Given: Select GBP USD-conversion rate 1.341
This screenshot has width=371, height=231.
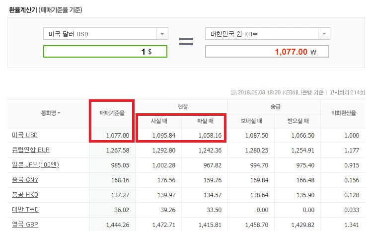Looking at the screenshot, I should pyautogui.click(x=352, y=225).
